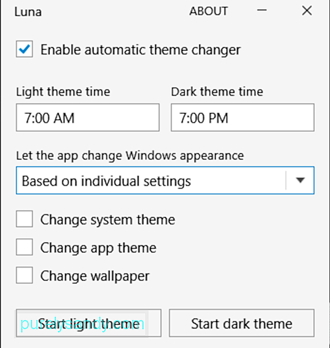The height and width of the screenshot is (348, 330).
Task: Click the Start light theme button
Action: pos(89,323)
